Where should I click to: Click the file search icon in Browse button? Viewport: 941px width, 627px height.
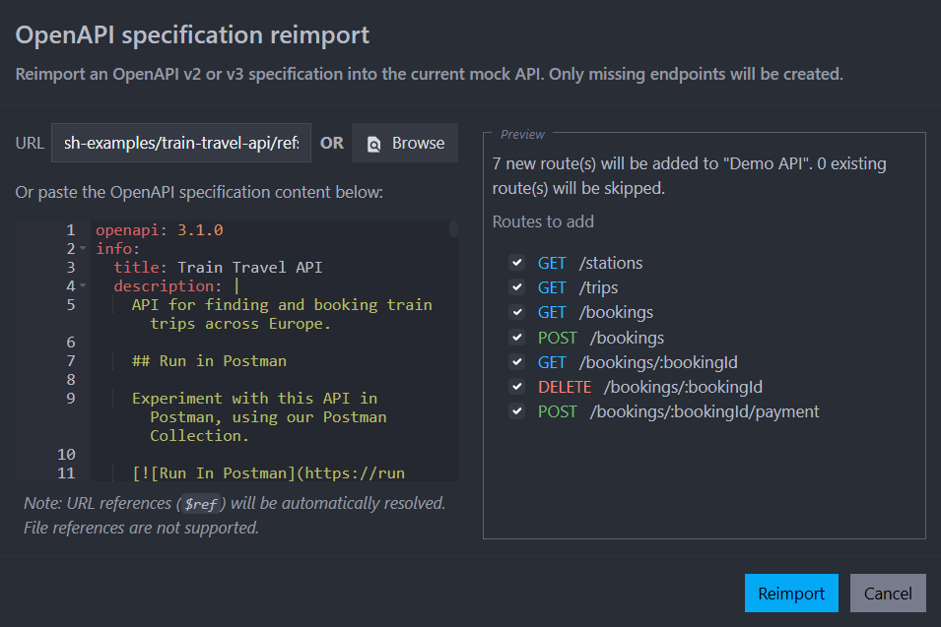coord(374,144)
